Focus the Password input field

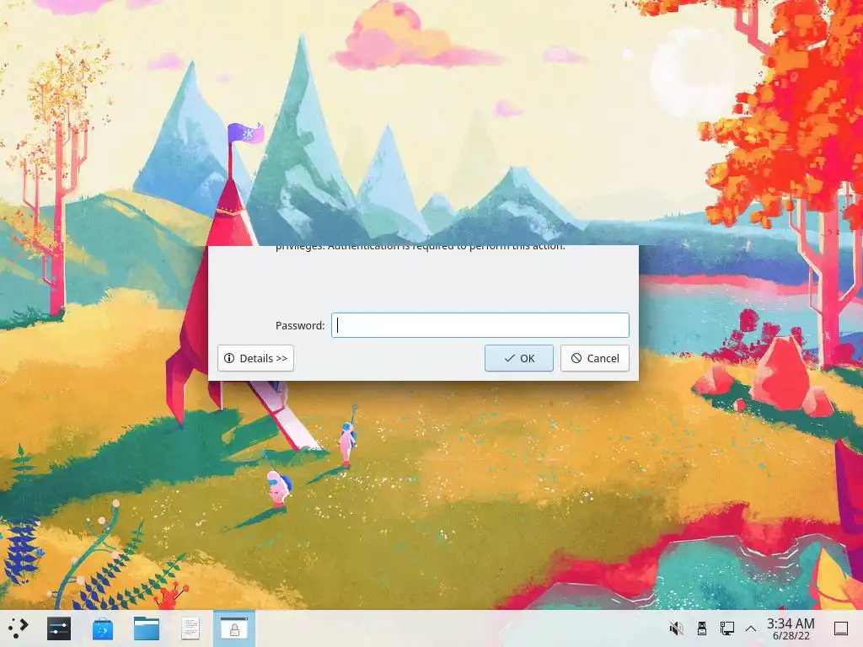[480, 325]
